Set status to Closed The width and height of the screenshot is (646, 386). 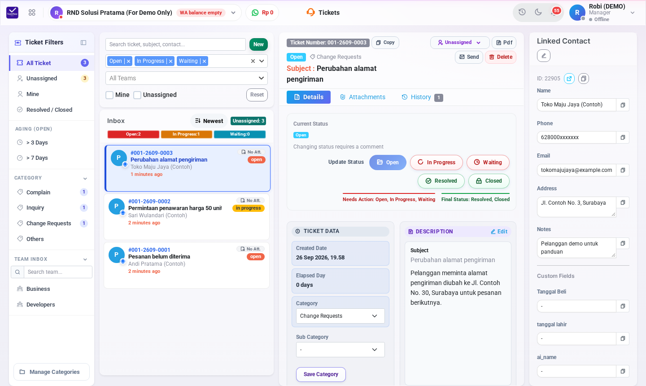coord(489,181)
